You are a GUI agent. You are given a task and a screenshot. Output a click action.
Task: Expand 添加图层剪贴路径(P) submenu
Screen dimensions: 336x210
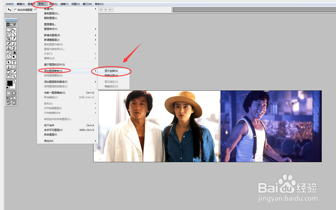point(68,82)
